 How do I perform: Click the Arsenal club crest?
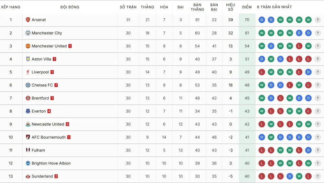click(x=28, y=20)
